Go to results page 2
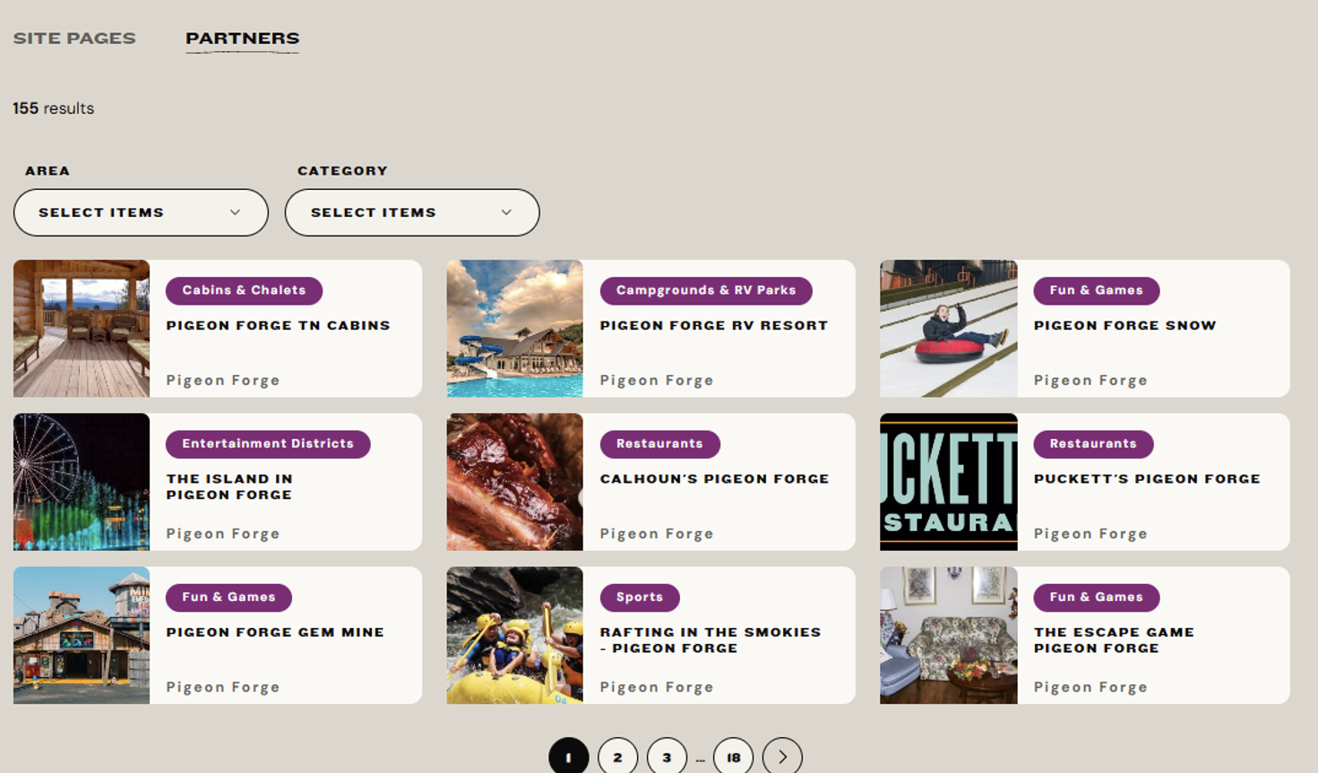Screen dimensions: 1318x773 (617, 757)
